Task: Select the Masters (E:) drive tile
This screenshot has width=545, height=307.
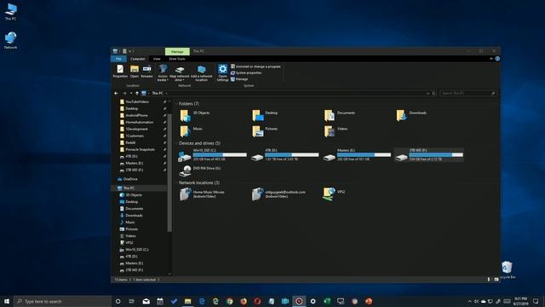Action: (357, 155)
